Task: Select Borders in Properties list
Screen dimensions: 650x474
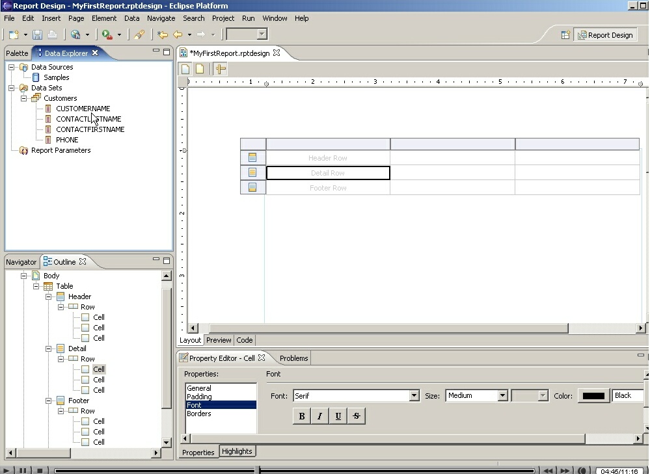Action: point(199,414)
